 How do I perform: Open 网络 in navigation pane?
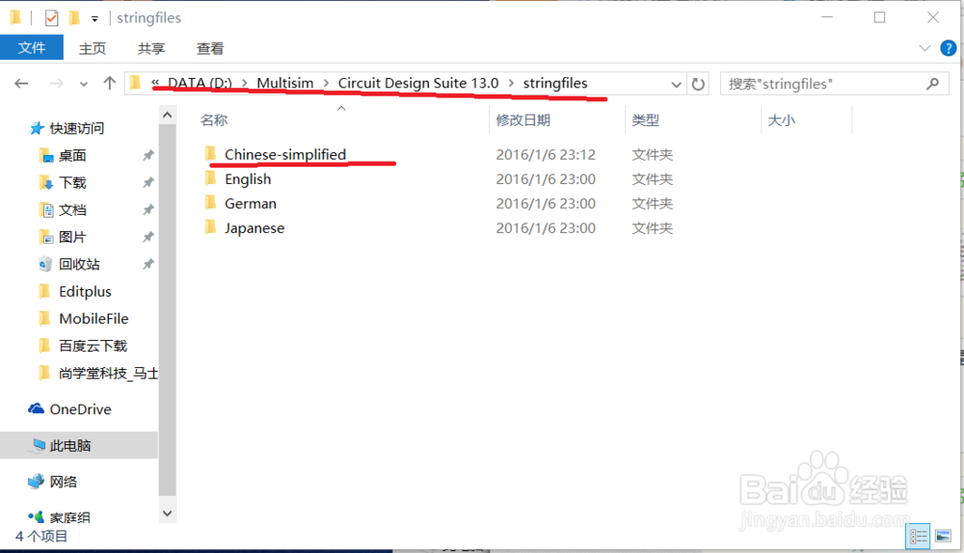pyautogui.click(x=64, y=482)
